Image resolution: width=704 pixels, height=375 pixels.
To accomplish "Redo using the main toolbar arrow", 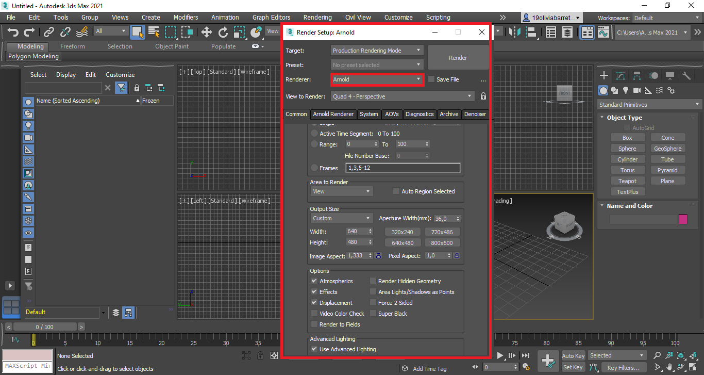I will tap(29, 32).
